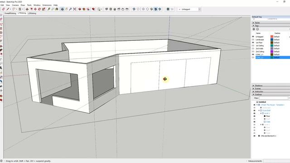Select the Walls item under Level 1

pyautogui.click(x=268, y=122)
